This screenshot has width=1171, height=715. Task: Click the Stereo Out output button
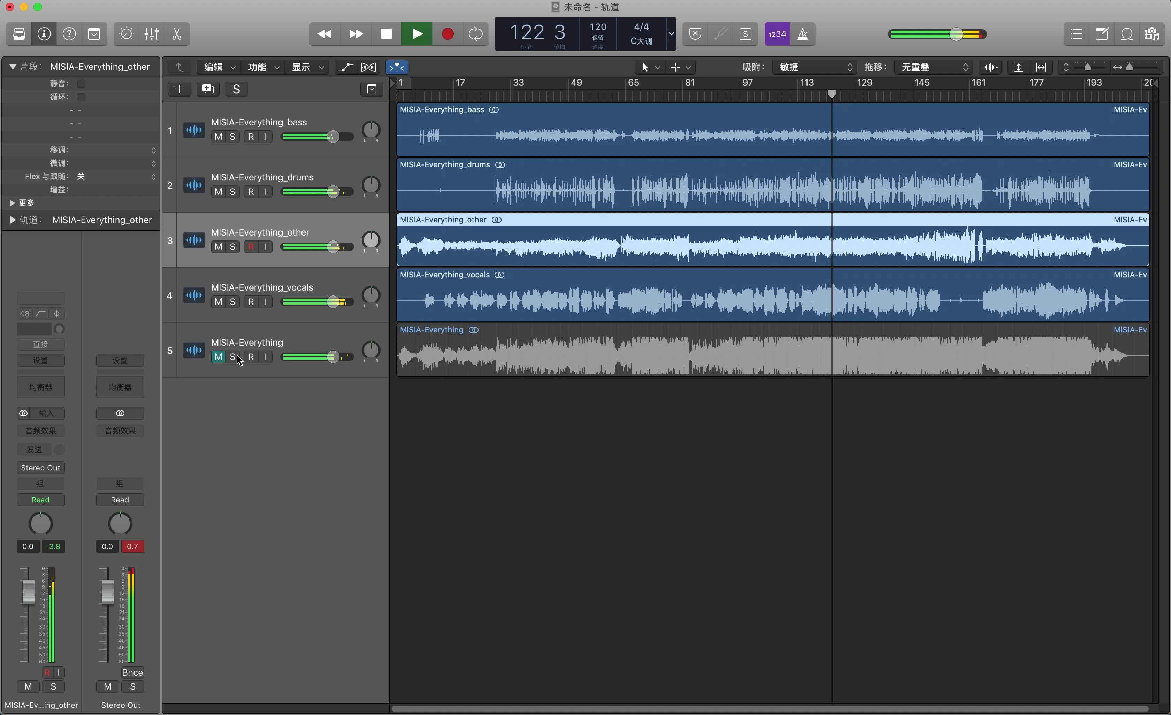(x=40, y=468)
